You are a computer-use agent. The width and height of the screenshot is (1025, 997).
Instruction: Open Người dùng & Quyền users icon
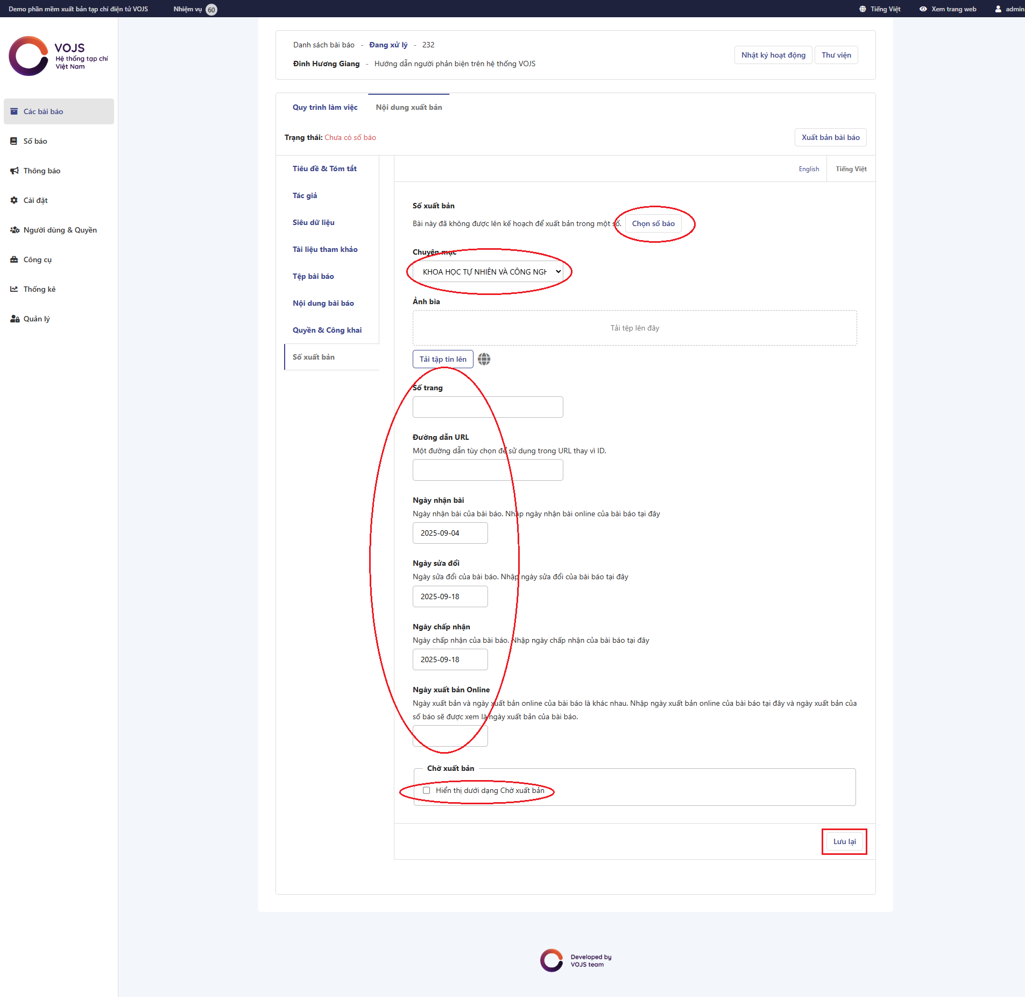pos(15,230)
